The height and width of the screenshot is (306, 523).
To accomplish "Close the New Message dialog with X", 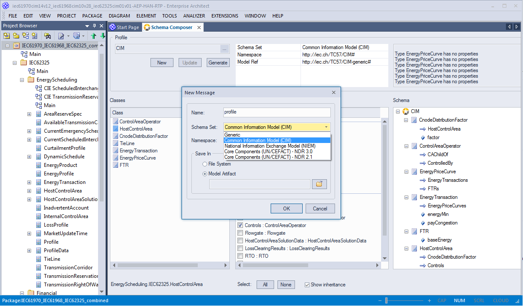I will click(x=334, y=92).
